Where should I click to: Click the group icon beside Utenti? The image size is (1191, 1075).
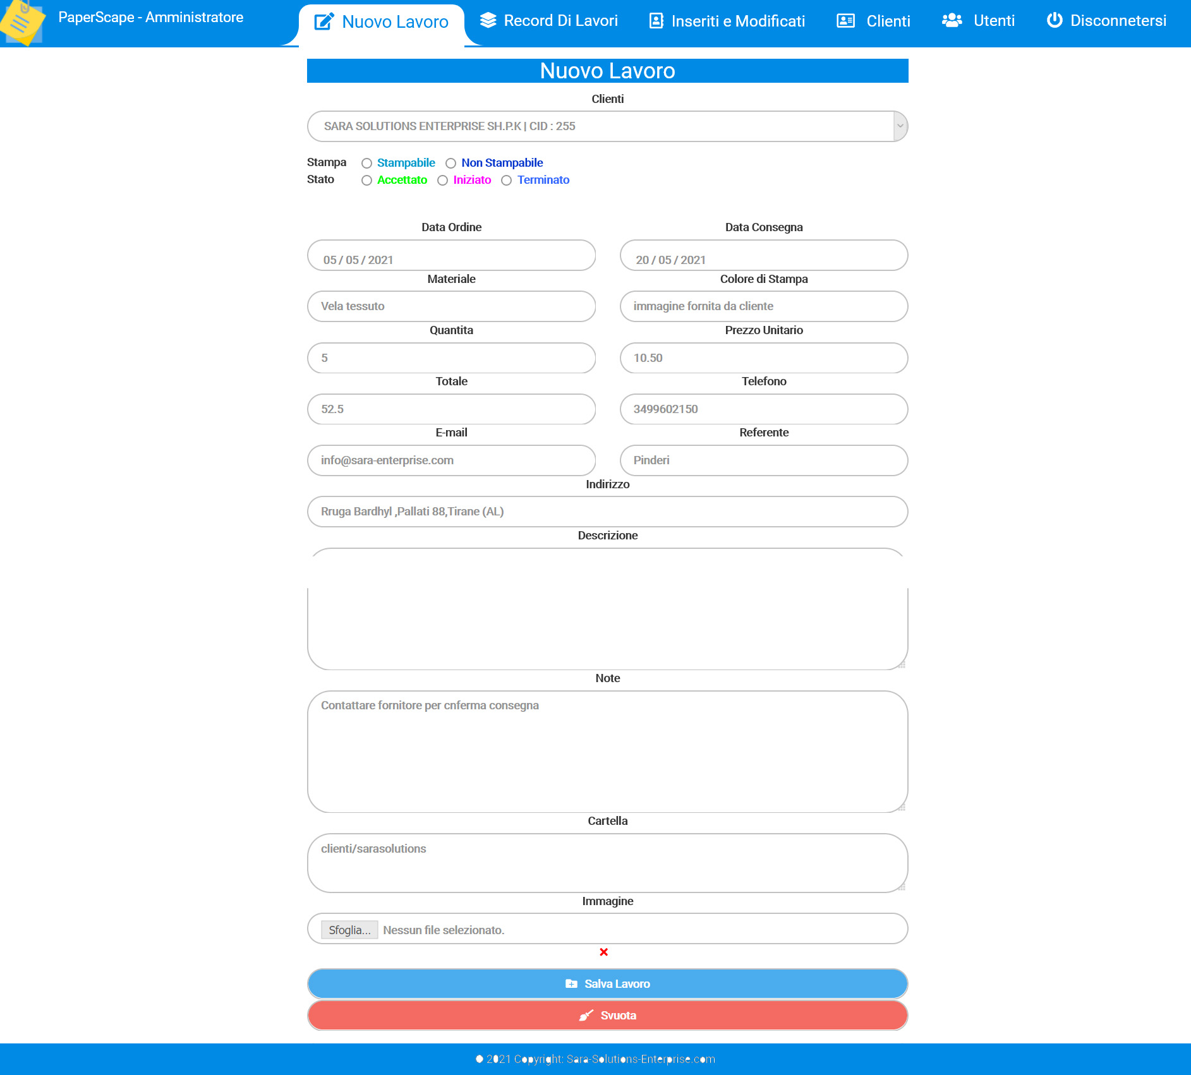pos(952,21)
